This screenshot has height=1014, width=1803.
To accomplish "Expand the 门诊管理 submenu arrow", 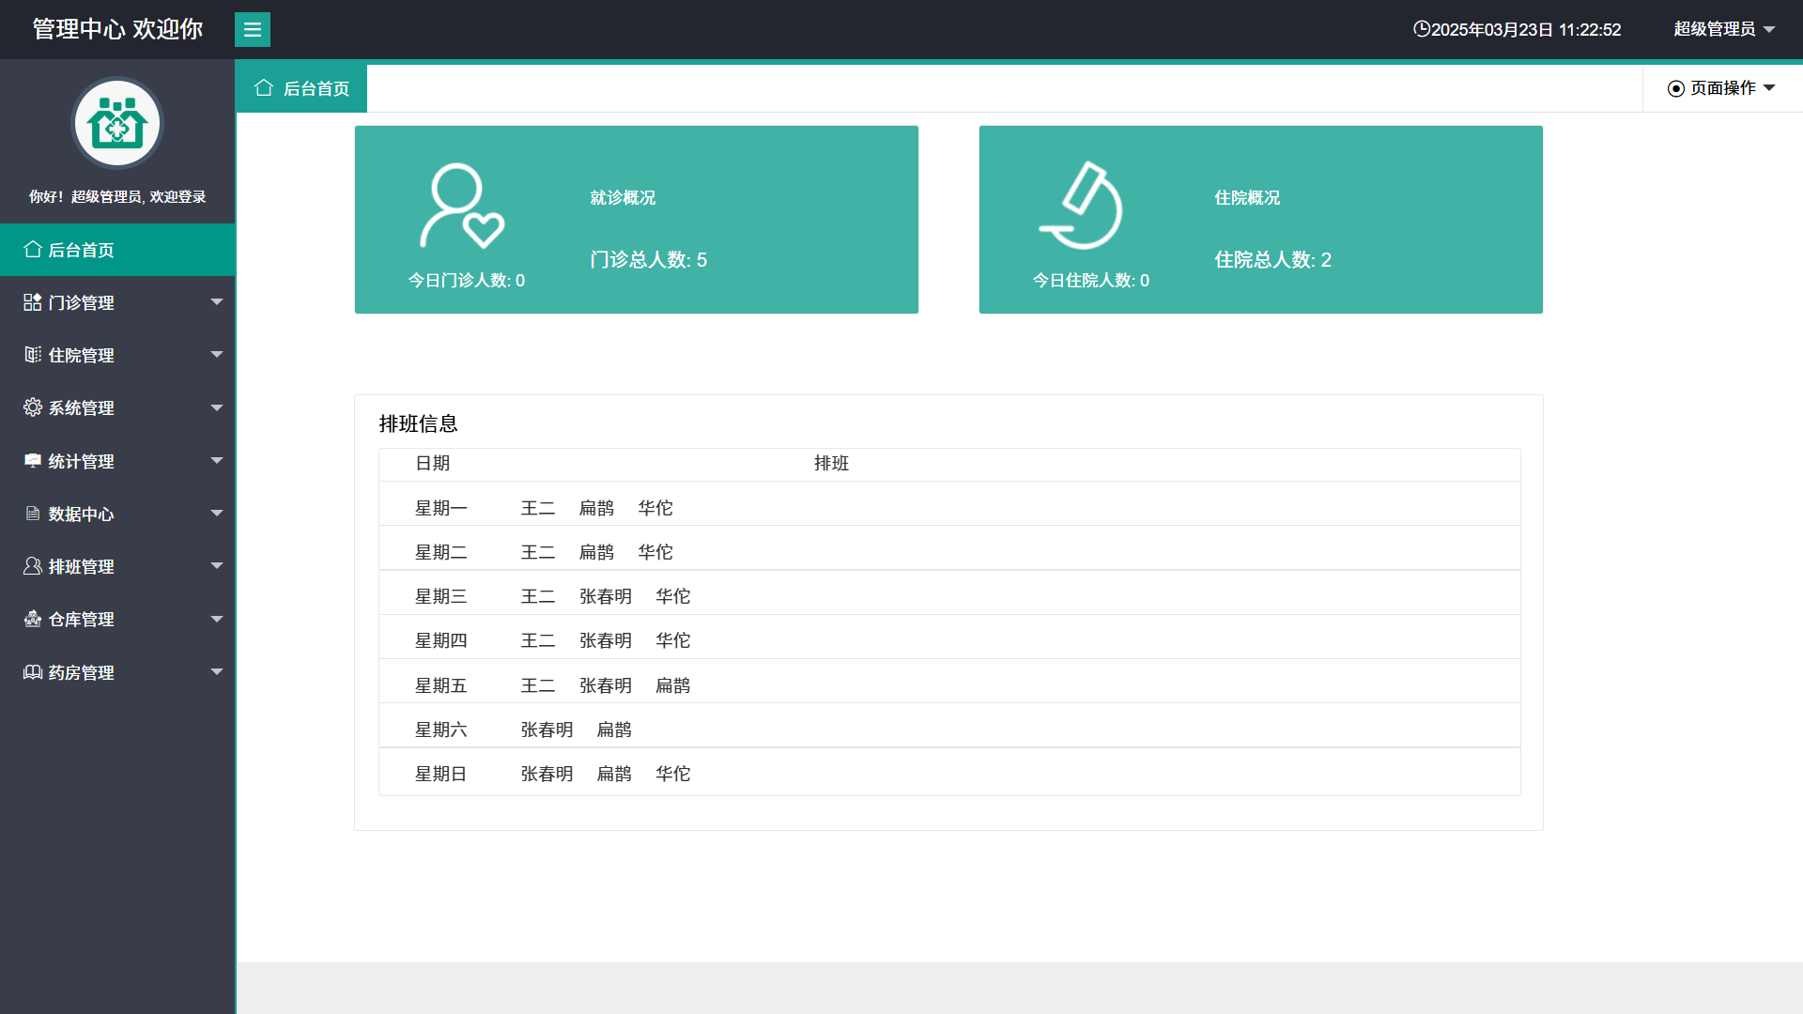I will (217, 301).
